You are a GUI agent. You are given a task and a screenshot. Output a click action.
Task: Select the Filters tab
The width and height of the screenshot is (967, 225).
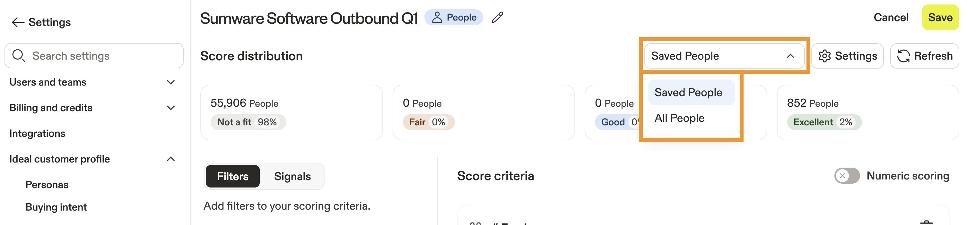click(x=232, y=176)
